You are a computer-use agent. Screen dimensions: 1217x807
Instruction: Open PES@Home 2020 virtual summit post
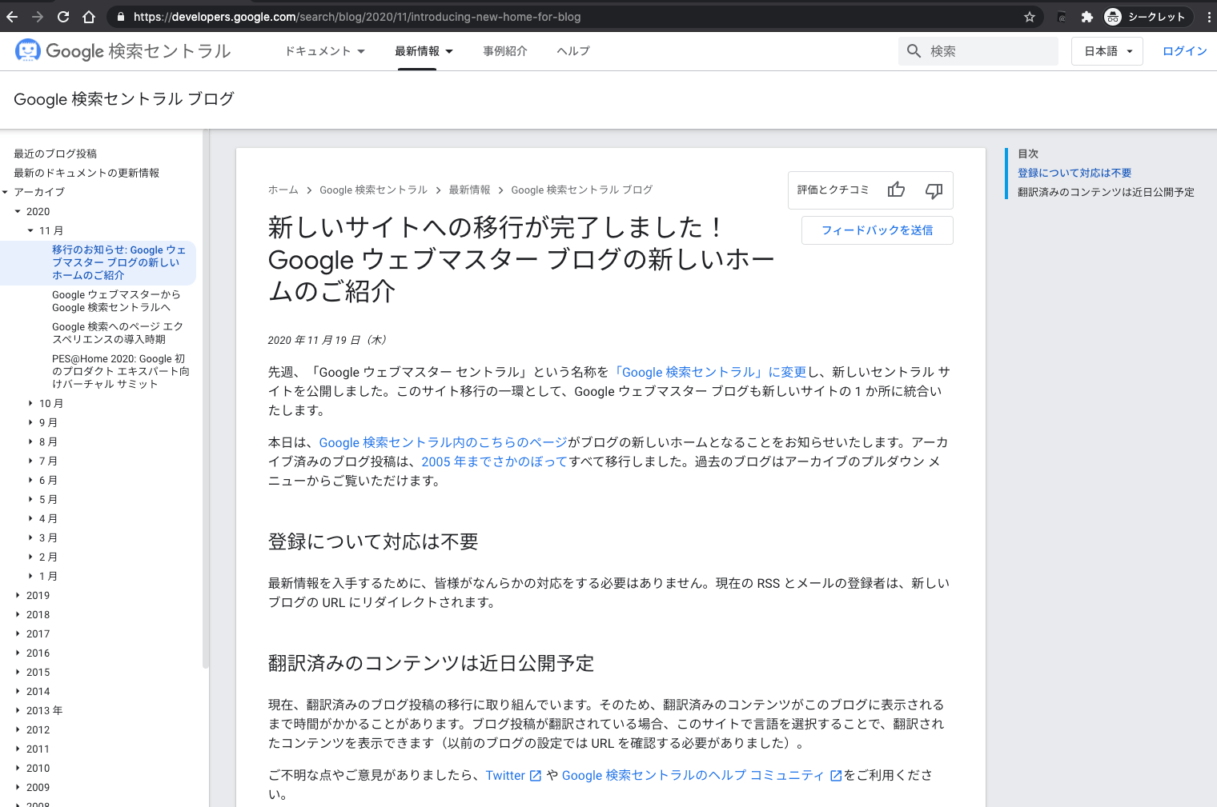pos(121,371)
